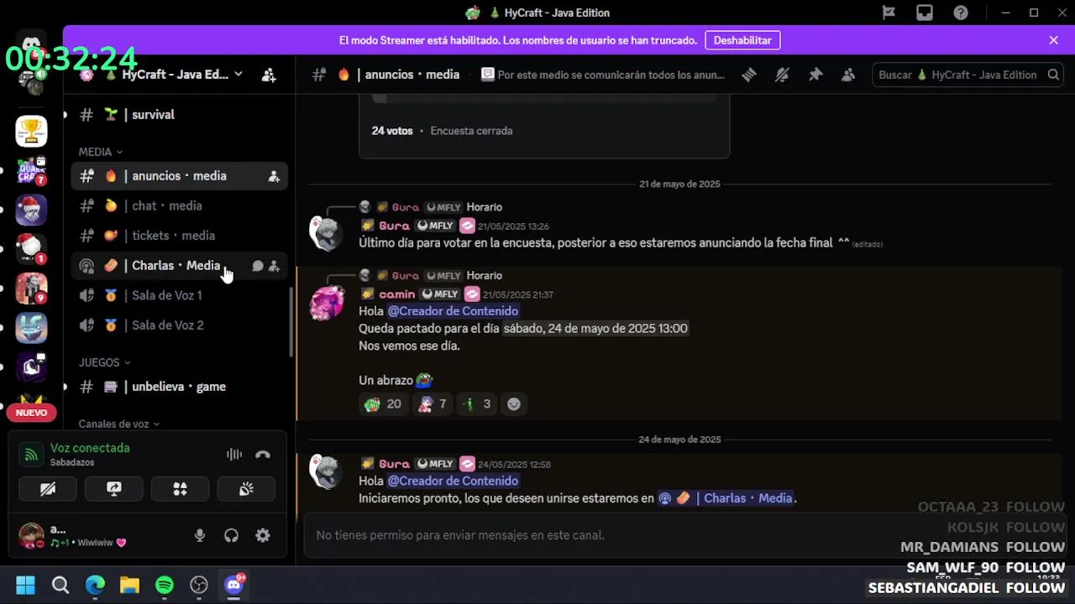
Task: Disconnect from voice call
Action: (x=263, y=455)
